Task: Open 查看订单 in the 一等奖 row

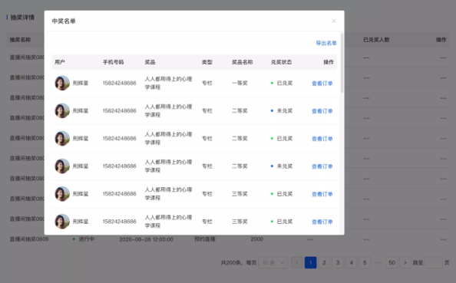Action: click(x=322, y=84)
